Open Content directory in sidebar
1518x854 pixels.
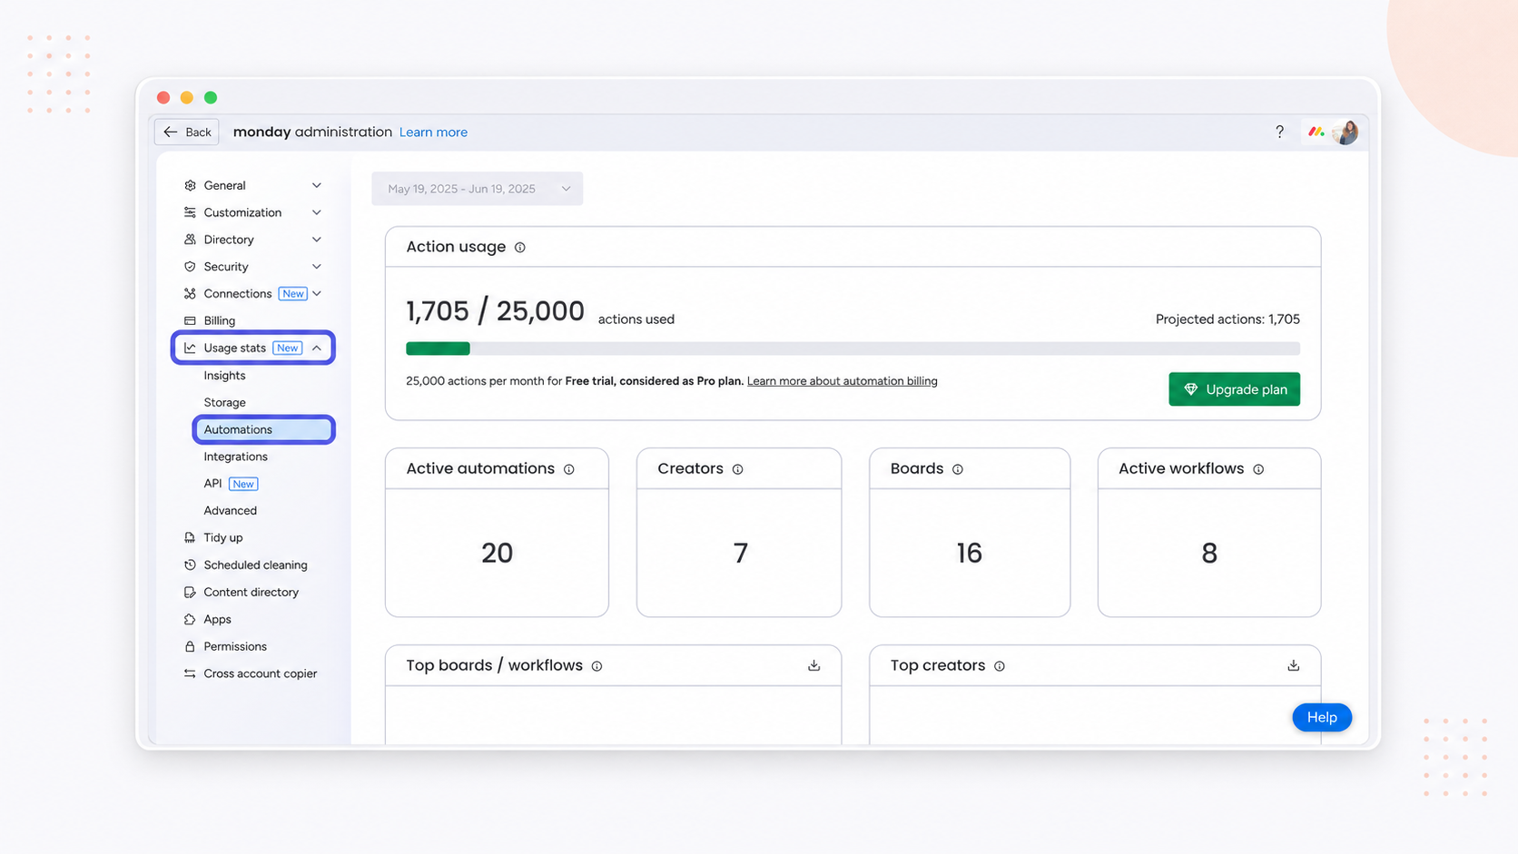click(x=251, y=593)
